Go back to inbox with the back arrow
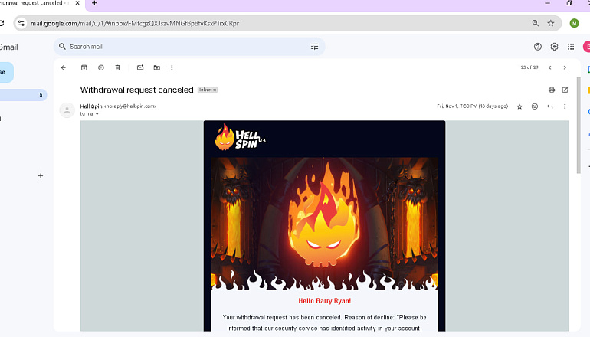The height and width of the screenshot is (337, 590). point(63,67)
